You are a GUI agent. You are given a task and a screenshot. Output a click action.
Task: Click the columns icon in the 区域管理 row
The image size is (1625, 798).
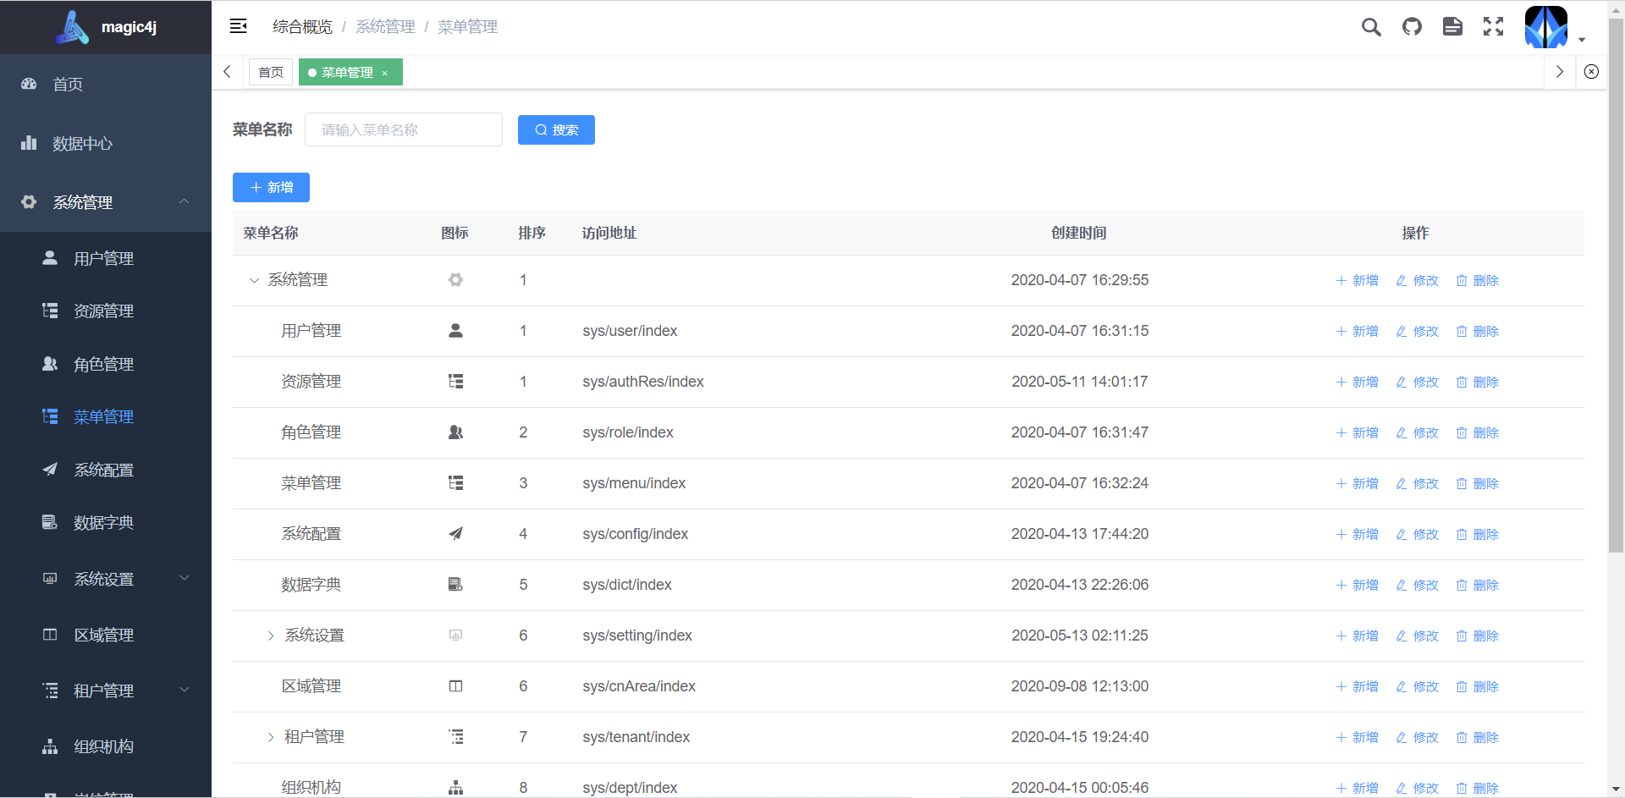(x=455, y=686)
